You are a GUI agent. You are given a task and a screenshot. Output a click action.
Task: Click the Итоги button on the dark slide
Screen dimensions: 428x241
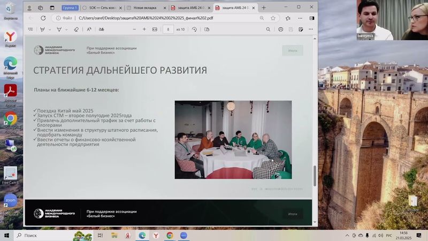pos(293,214)
